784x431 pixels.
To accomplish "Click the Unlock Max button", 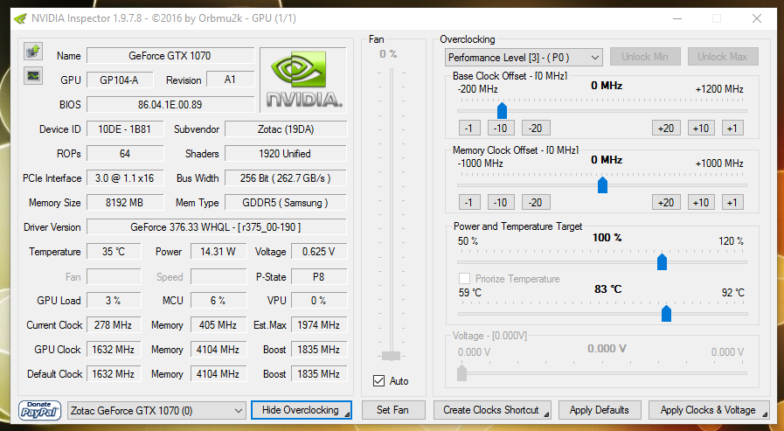I will click(723, 57).
